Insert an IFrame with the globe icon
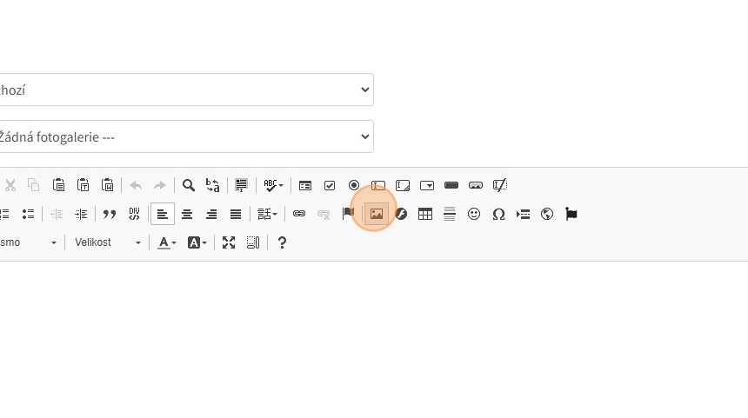748x418 pixels. click(x=547, y=214)
